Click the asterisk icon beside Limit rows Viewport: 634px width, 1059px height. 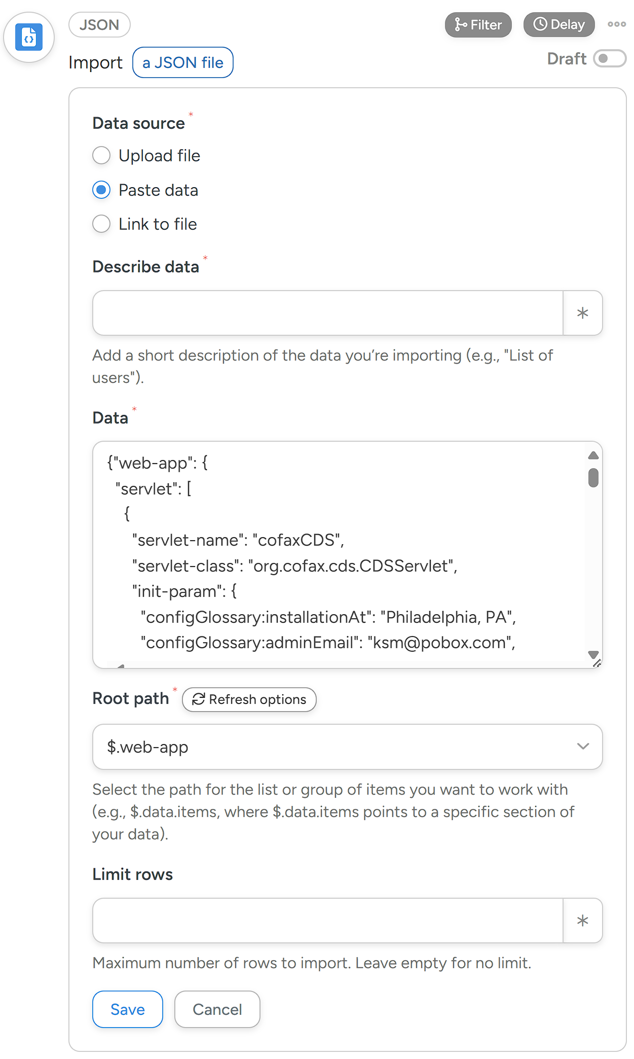click(x=582, y=921)
